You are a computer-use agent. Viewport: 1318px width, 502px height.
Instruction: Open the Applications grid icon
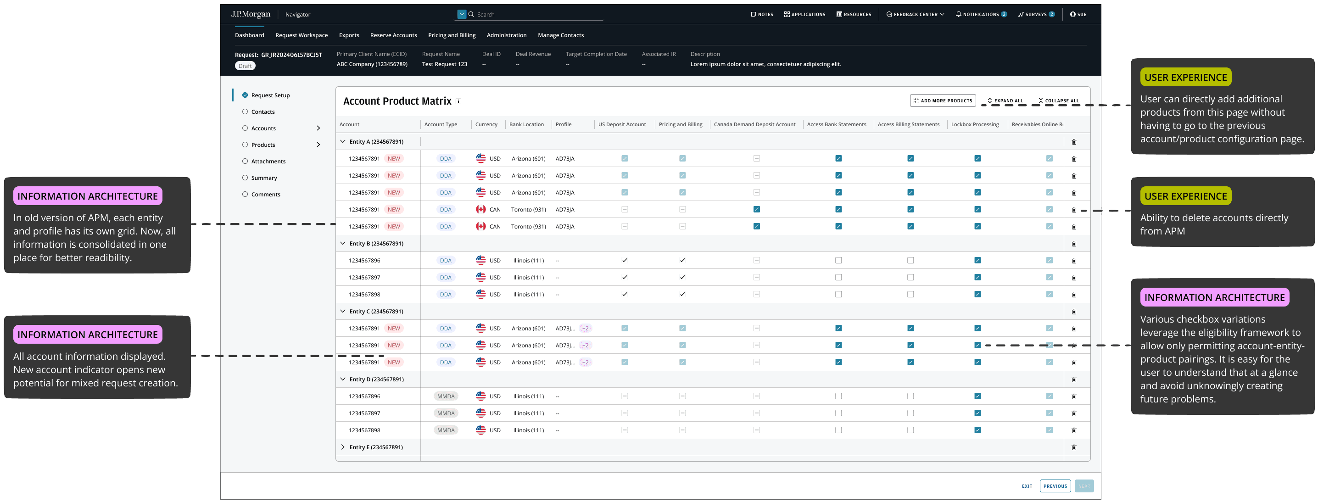(787, 14)
